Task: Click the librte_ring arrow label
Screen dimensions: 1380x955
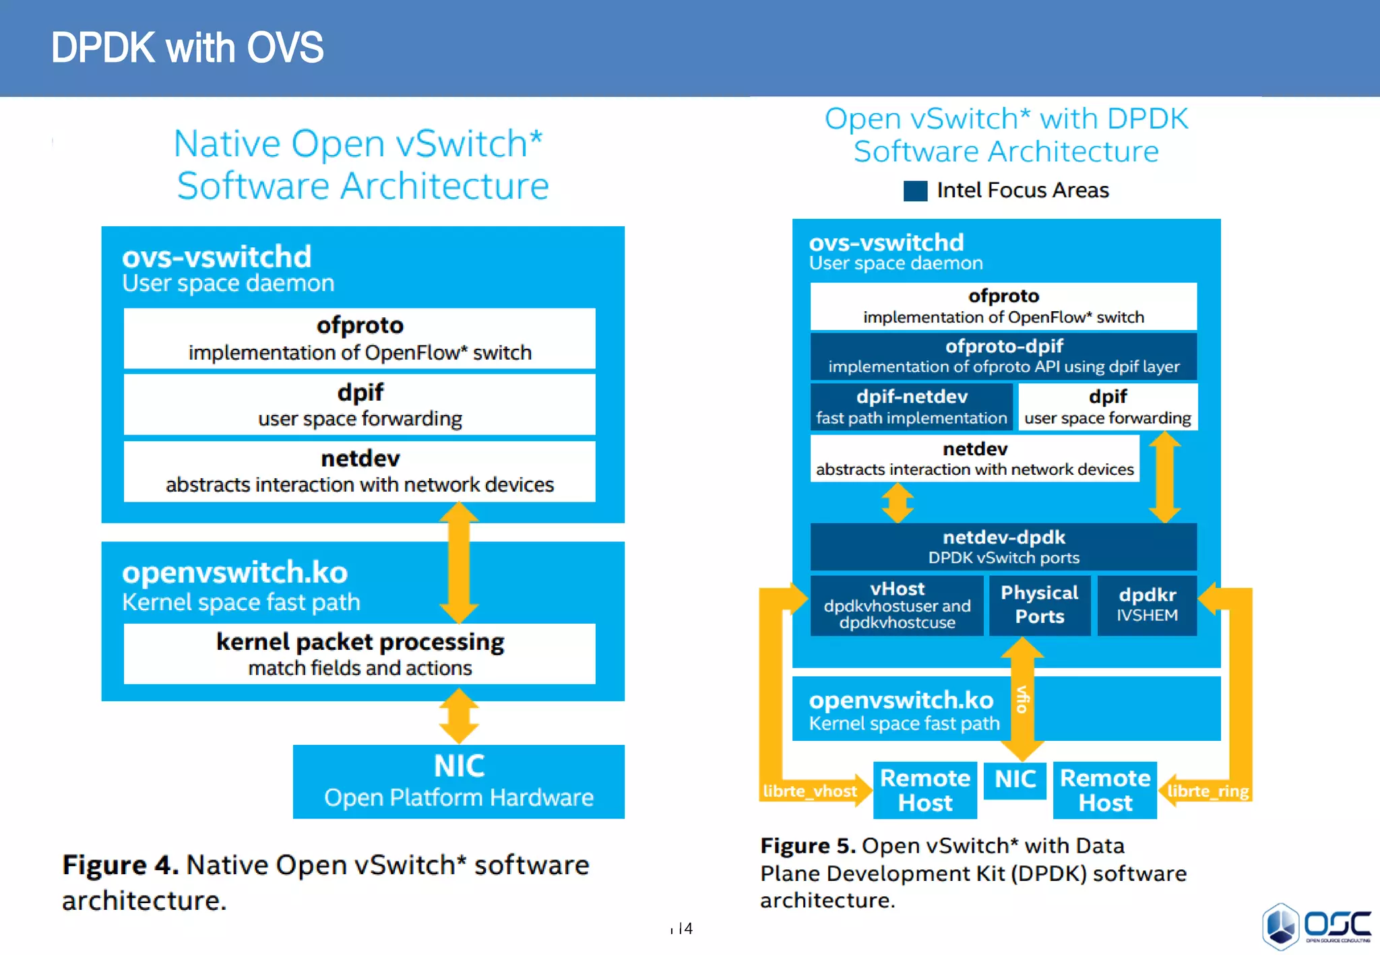Action: tap(1207, 791)
